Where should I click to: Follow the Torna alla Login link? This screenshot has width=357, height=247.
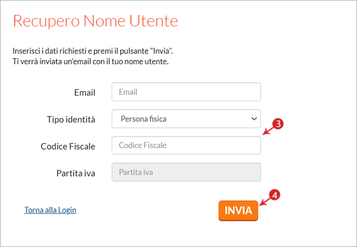click(x=50, y=210)
